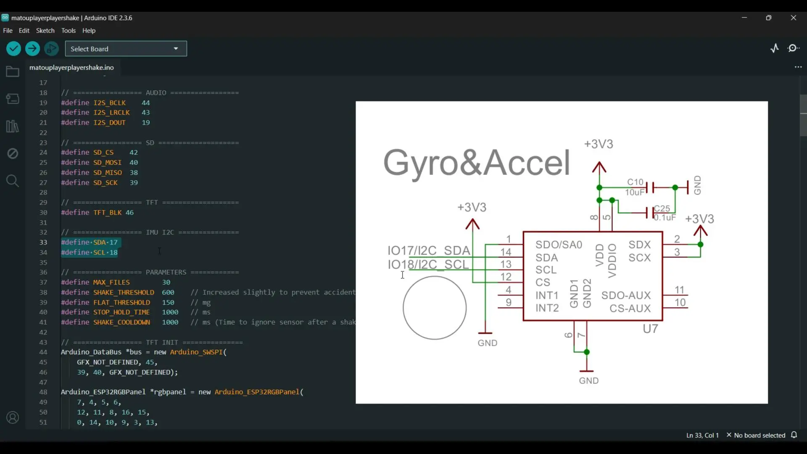Click the INT2 pin label
Image resolution: width=807 pixels, height=454 pixels.
coord(547,309)
